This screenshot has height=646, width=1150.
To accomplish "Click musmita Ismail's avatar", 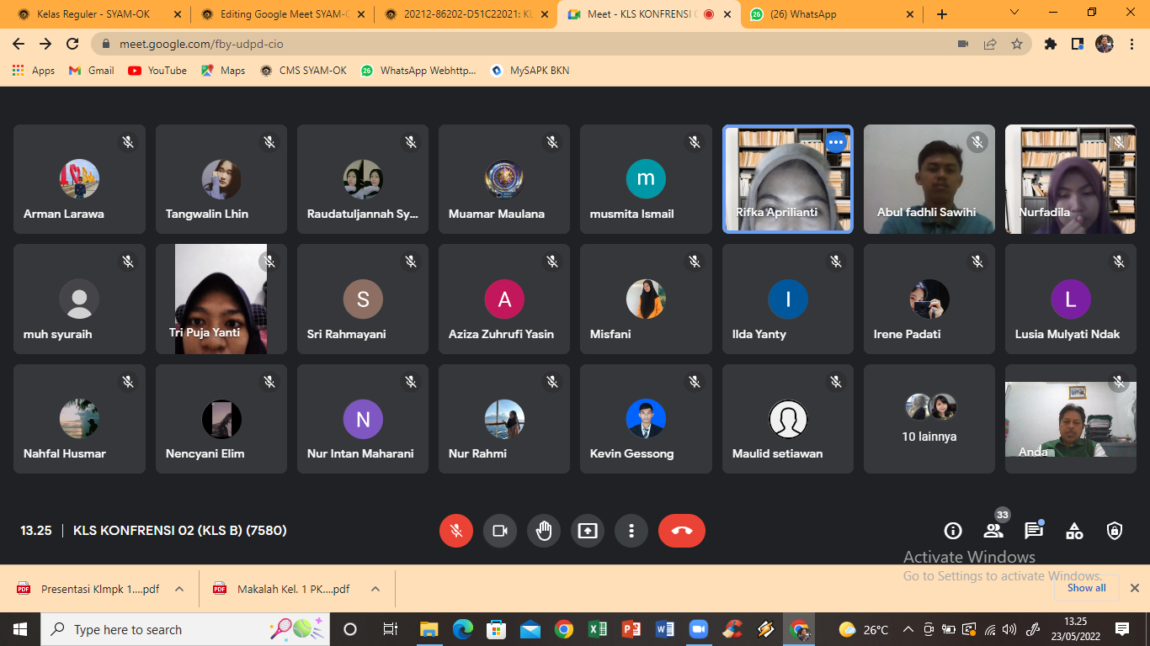I will (646, 178).
